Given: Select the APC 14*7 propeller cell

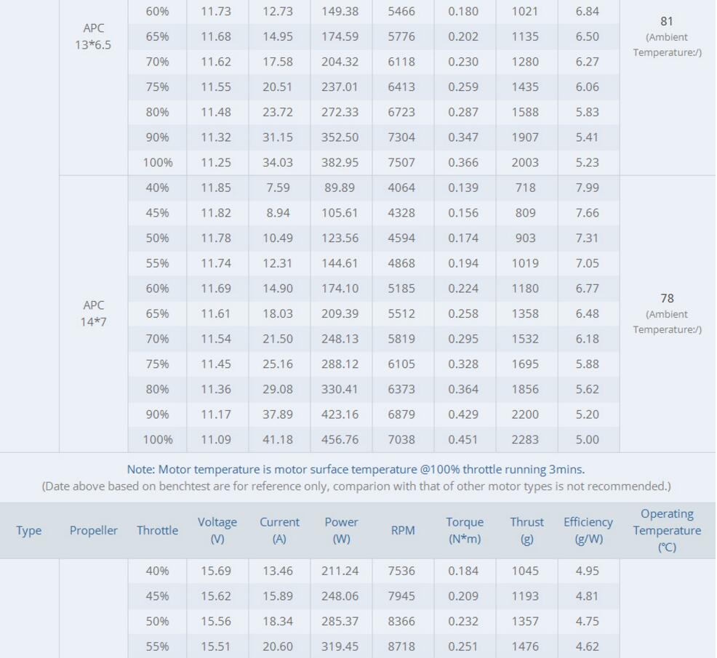Looking at the screenshot, I should click(x=94, y=313).
